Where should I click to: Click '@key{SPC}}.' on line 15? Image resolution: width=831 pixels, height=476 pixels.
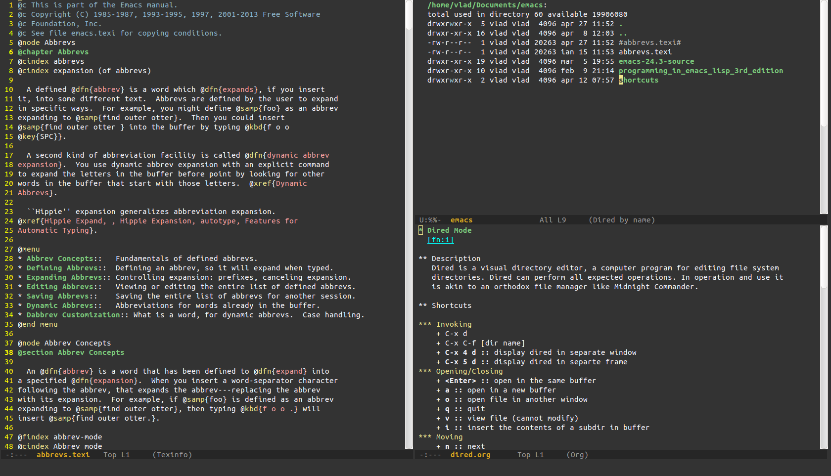[x=42, y=136]
